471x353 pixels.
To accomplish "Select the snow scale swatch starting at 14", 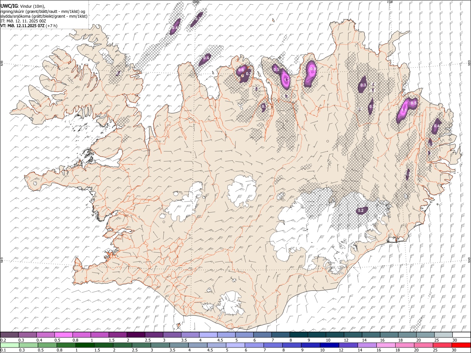I will click(x=371, y=335).
